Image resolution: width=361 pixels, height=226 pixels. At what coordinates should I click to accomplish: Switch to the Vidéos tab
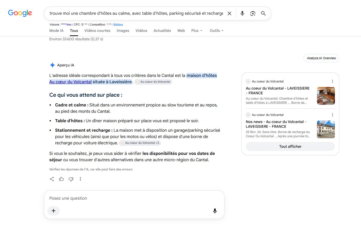tap(141, 31)
